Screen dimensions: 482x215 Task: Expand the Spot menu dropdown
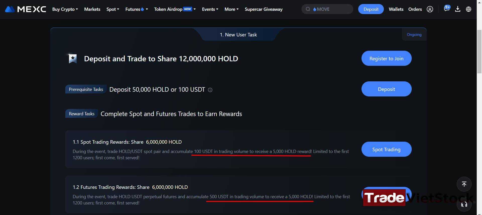pos(113,9)
